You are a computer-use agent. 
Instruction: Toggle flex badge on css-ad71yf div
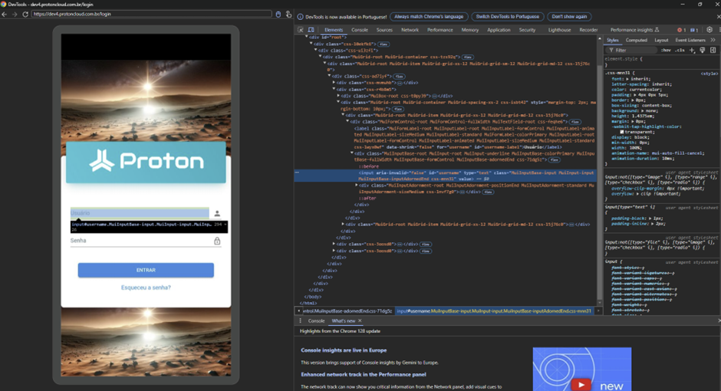[399, 76]
